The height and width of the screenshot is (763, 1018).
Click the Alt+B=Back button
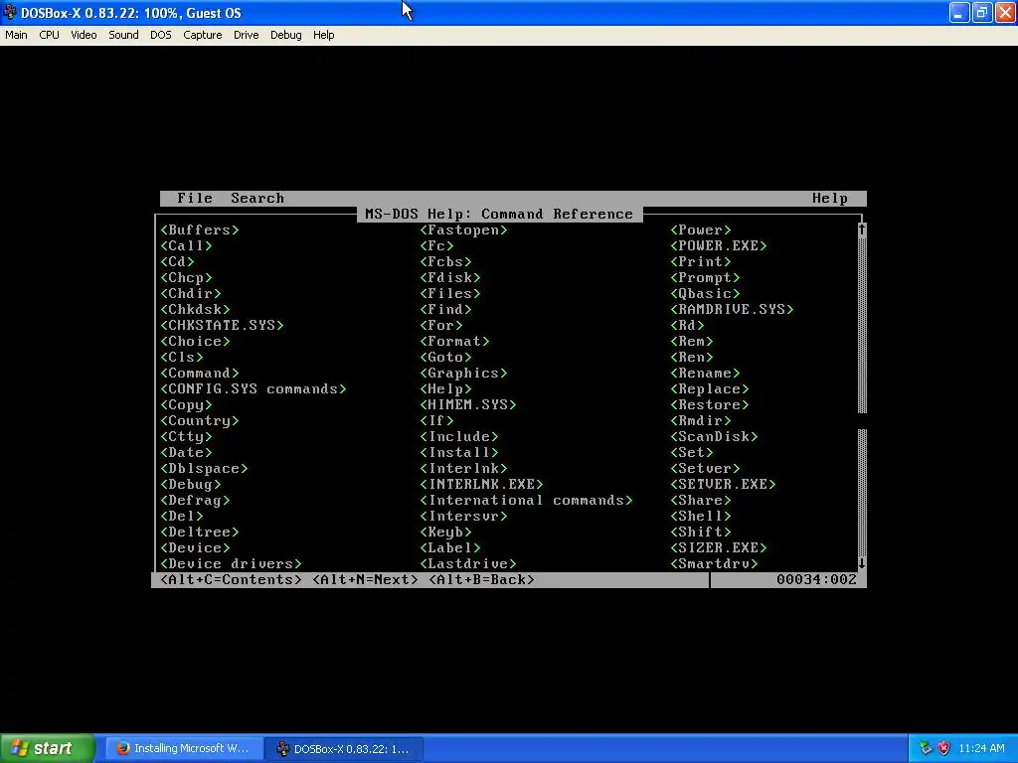point(481,579)
